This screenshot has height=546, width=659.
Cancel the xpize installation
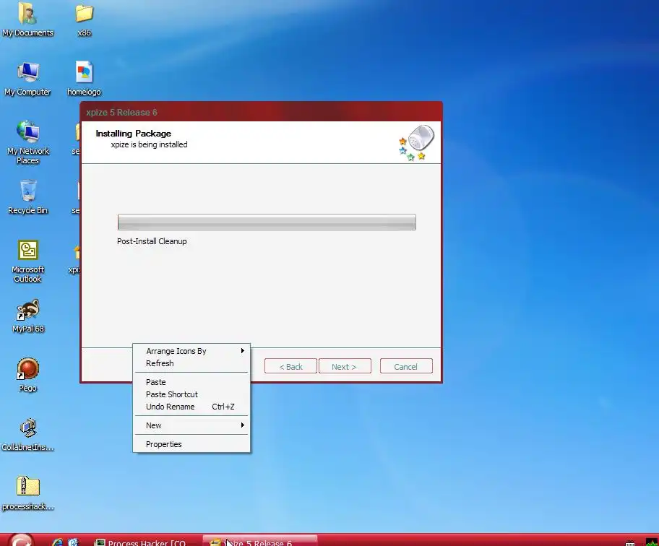point(406,366)
